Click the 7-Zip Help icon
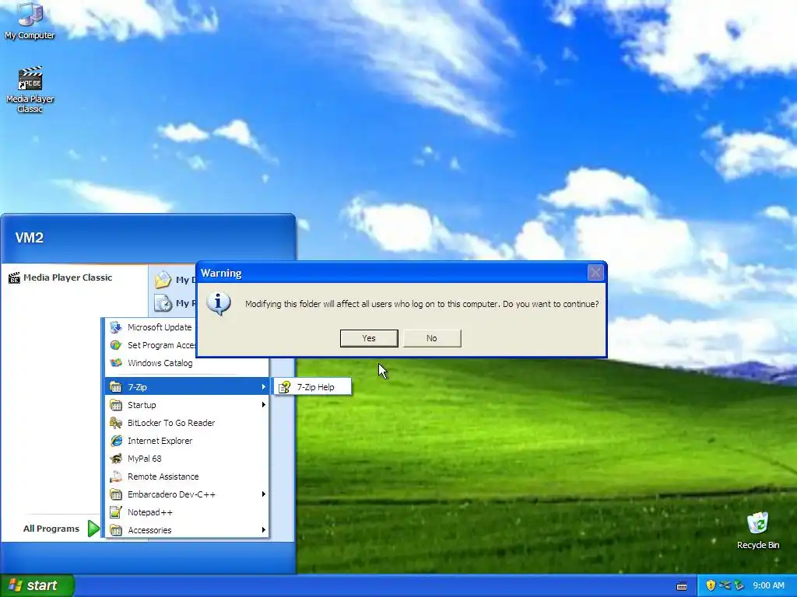This screenshot has height=597, width=797. click(285, 387)
